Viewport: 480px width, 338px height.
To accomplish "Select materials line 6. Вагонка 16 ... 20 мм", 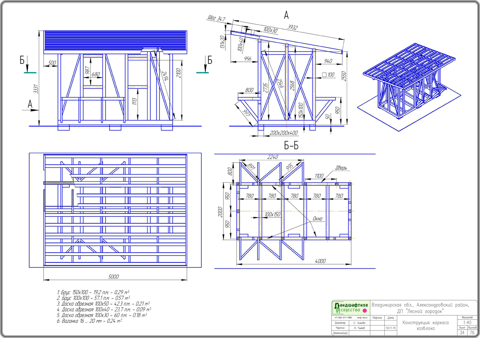I will pos(89,320).
